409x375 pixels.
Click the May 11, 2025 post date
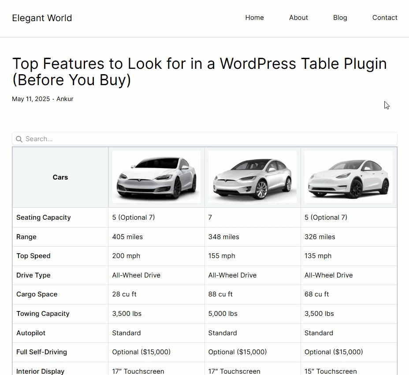(x=31, y=99)
